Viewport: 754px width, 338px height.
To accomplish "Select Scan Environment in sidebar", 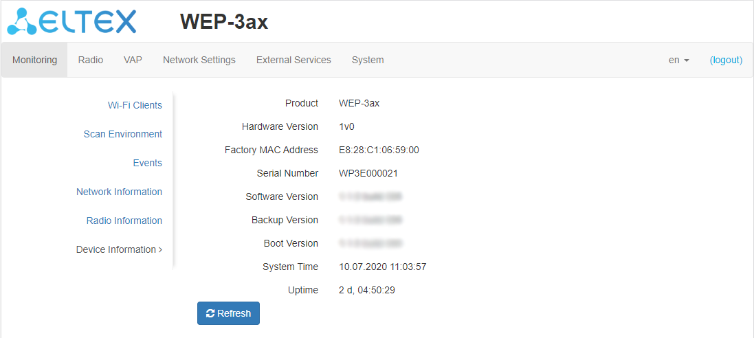I will click(x=123, y=134).
